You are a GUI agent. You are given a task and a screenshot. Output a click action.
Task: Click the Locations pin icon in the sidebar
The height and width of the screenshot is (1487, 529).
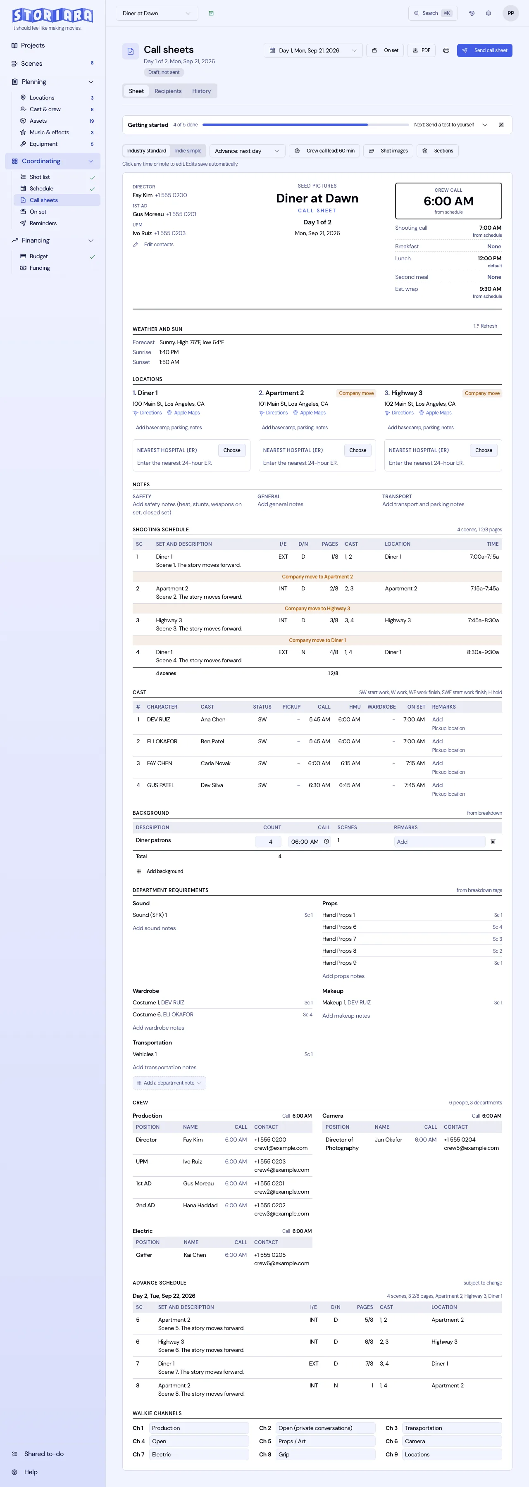pyautogui.click(x=23, y=98)
